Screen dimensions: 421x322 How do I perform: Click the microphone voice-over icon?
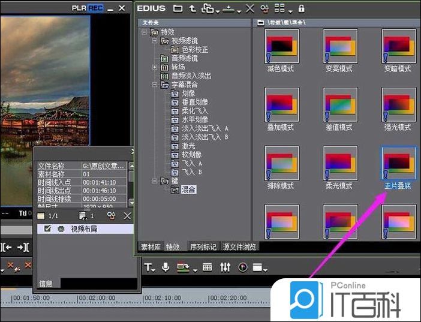point(165,267)
